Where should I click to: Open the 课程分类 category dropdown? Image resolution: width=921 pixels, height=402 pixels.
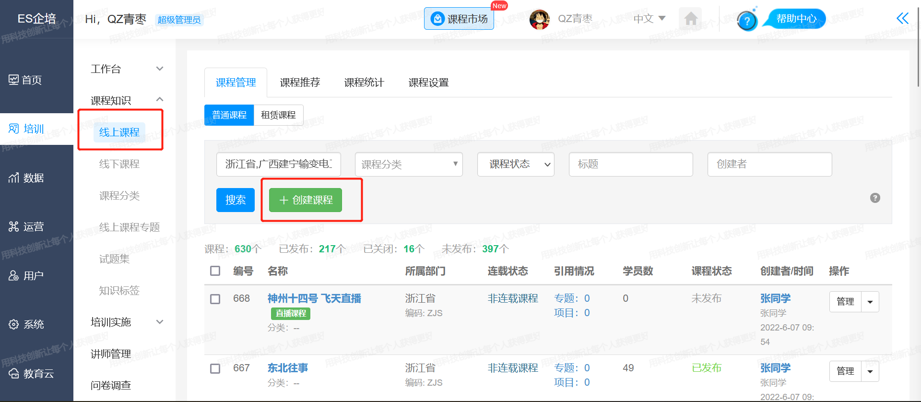click(x=409, y=164)
